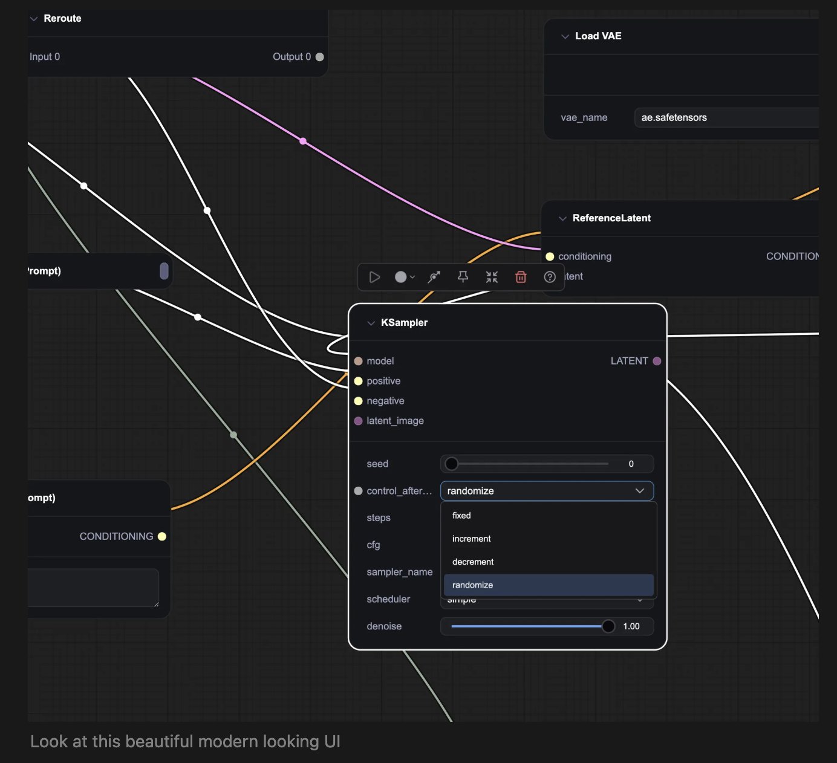Click the CONDITIONING output socket of prompt node

[x=161, y=536]
